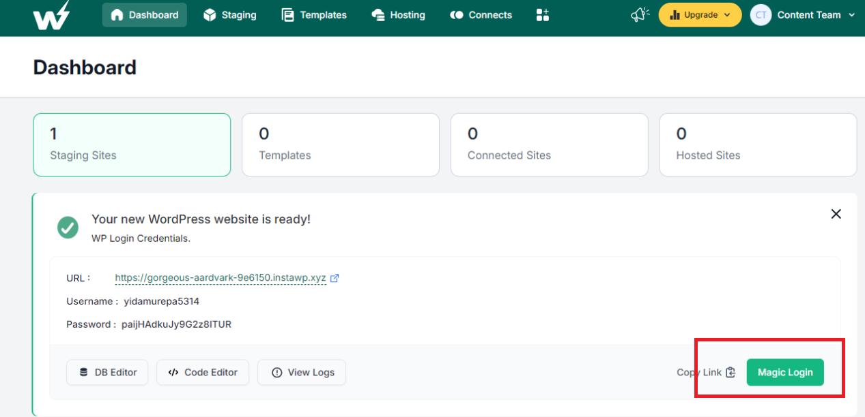Click the password value text

[x=176, y=324]
